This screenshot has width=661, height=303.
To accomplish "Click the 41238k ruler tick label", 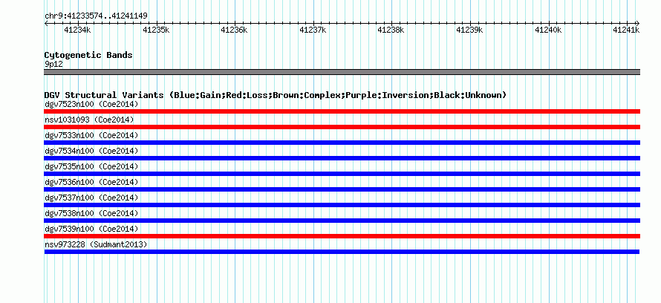I will [391, 30].
